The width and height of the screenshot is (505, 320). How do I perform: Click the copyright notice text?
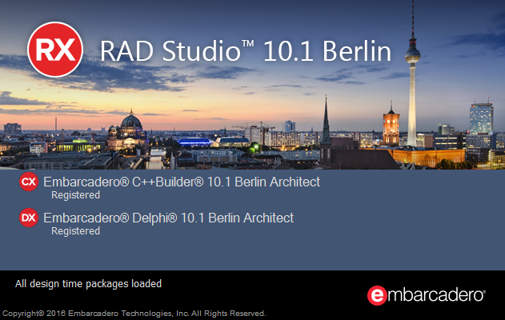(134, 314)
